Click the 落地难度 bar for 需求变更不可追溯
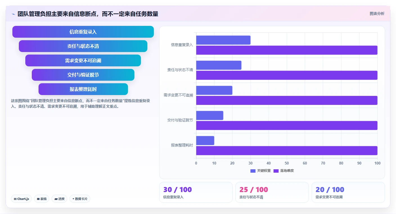Viewport: 396px width, 214px height. 287,100
